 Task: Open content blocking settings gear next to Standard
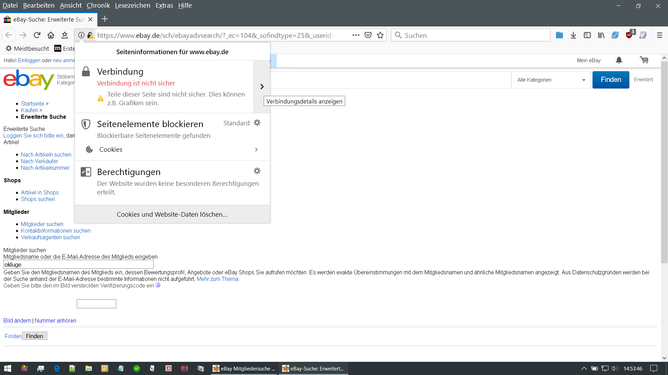[x=257, y=123]
